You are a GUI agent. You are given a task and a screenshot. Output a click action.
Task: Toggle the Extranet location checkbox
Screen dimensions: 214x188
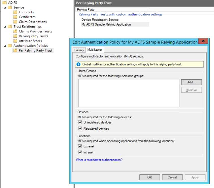tap(80, 146)
